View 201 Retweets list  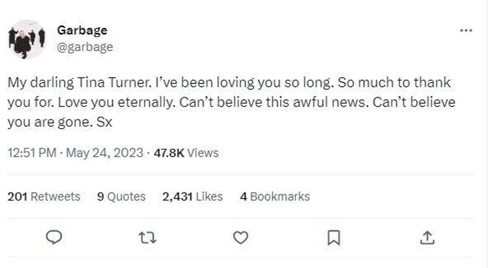tap(44, 196)
